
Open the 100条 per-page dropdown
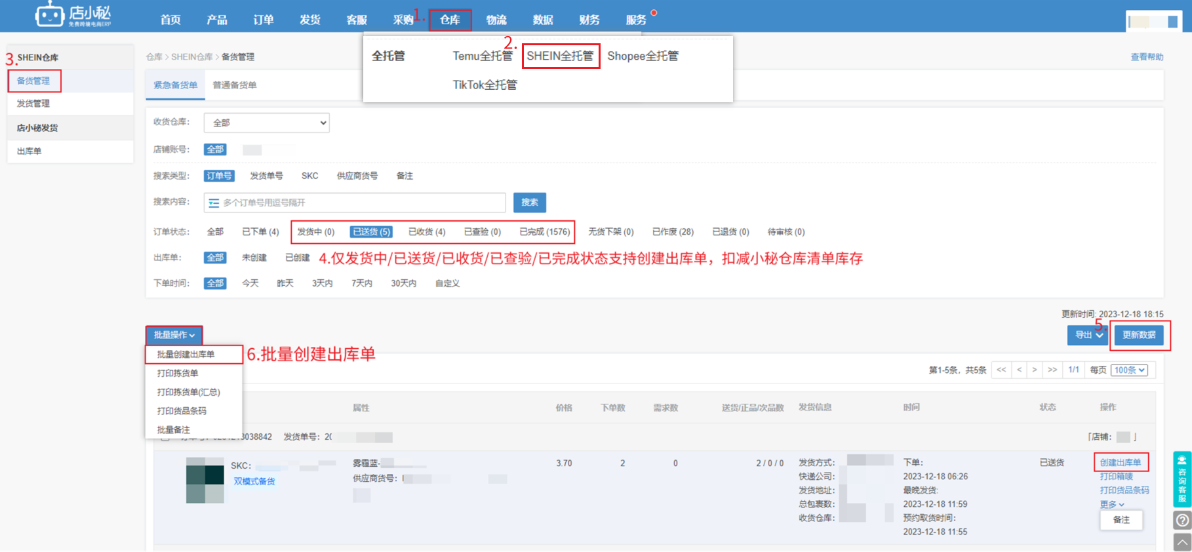tap(1129, 370)
